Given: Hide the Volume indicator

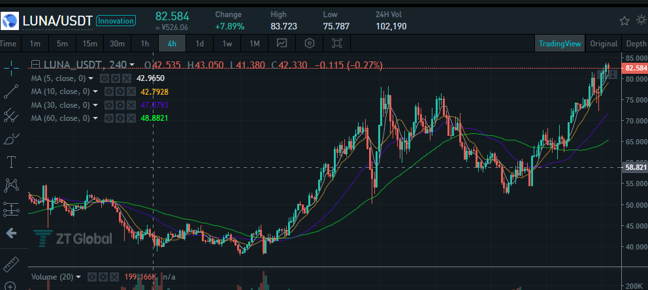Looking at the screenshot, I should pyautogui.click(x=93, y=276).
